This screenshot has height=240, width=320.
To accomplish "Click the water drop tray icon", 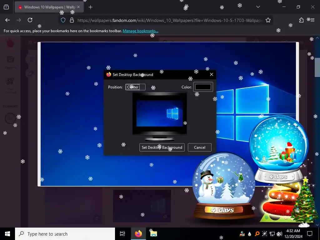I will coord(249,234).
